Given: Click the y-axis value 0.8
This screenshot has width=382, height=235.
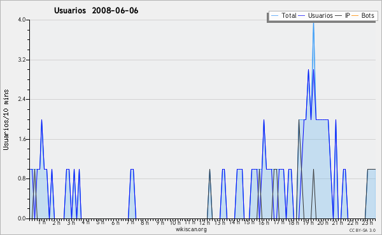Looking at the screenshot, I should click(22, 178).
